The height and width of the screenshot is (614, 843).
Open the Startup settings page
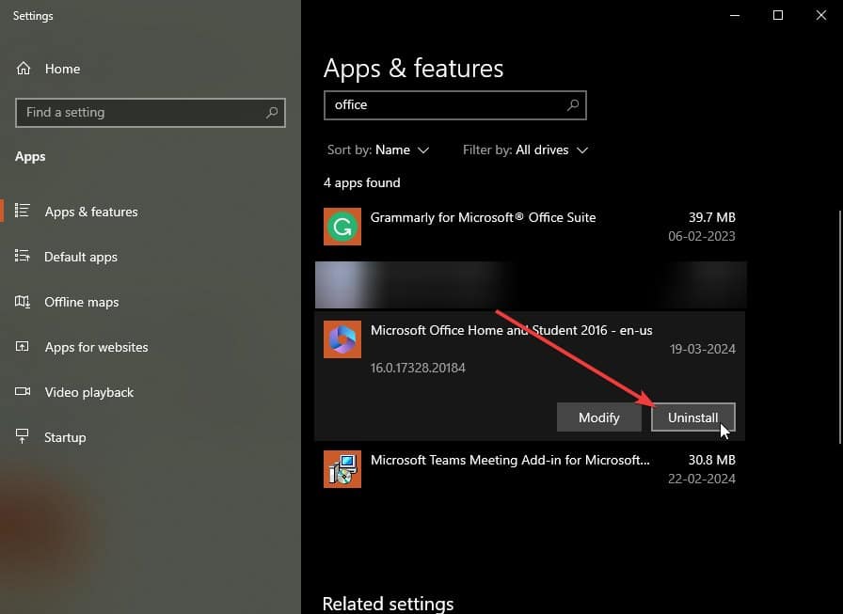65,437
